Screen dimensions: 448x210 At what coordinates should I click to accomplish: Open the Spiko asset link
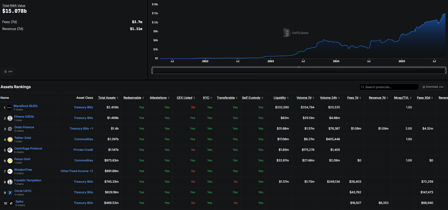pos(19,202)
